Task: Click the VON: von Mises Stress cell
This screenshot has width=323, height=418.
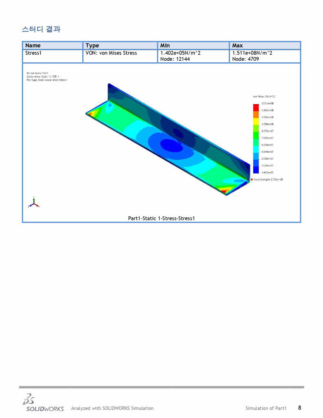Action: [111, 53]
